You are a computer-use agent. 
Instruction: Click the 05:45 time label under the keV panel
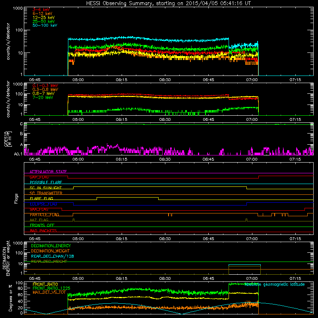(x=35, y=80)
